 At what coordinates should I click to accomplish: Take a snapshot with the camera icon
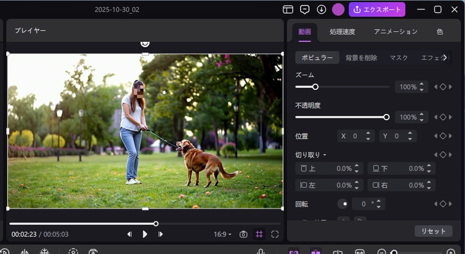click(x=243, y=234)
